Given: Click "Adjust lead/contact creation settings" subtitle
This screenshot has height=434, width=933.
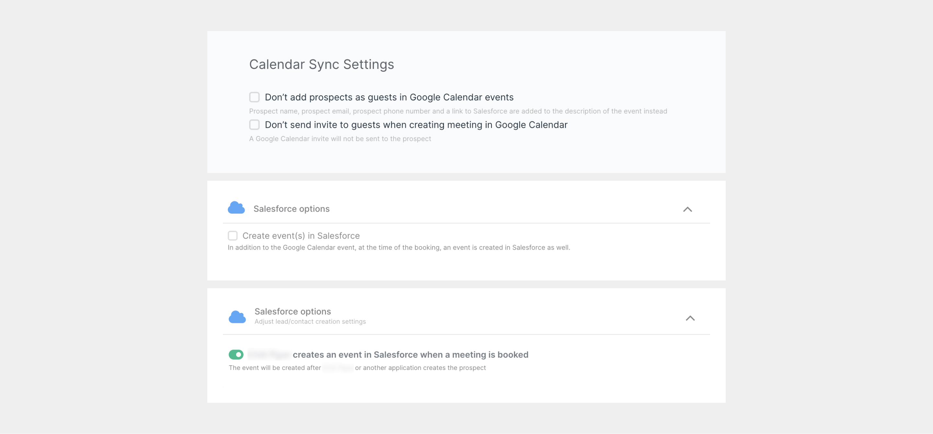Looking at the screenshot, I should [x=310, y=321].
